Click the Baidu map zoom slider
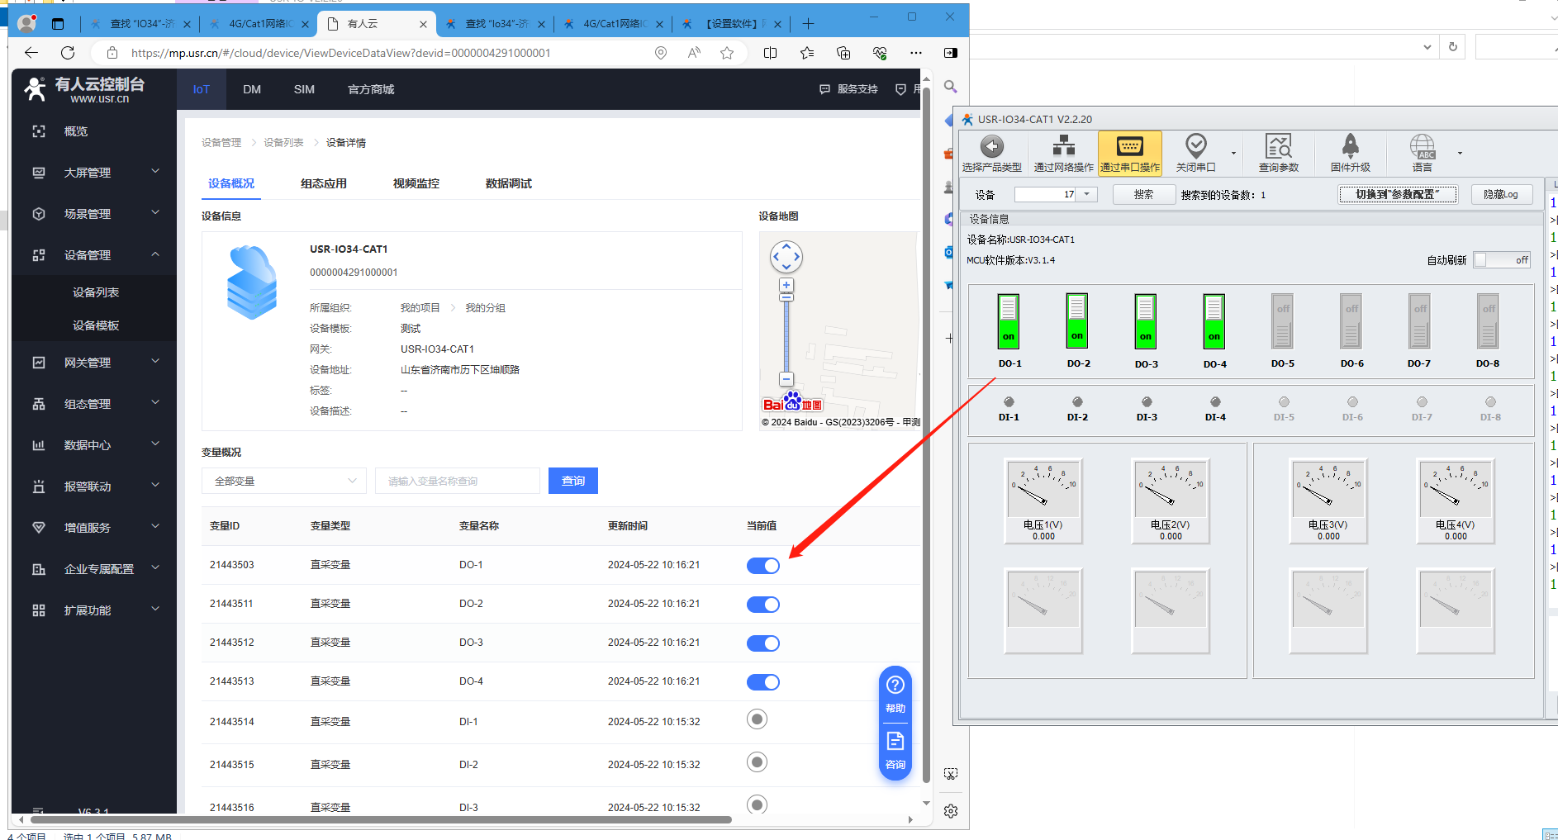Viewport: 1558px width, 840px height. (786, 335)
